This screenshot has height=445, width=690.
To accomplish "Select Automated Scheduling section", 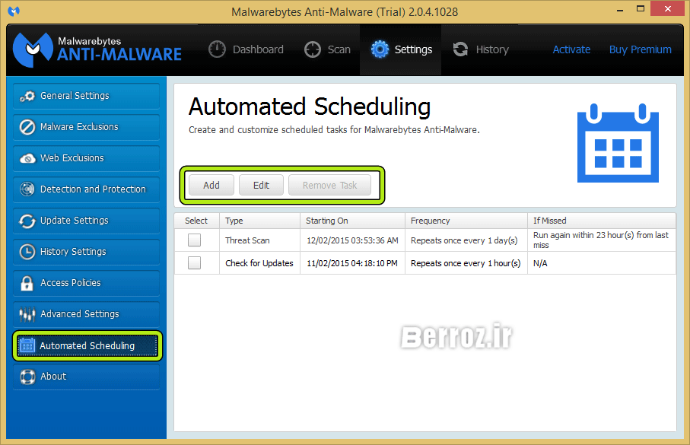I will point(87,345).
